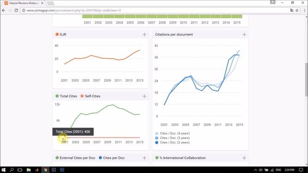Open File Explorer from taskbar
308x173 pixels.
coord(29,170)
